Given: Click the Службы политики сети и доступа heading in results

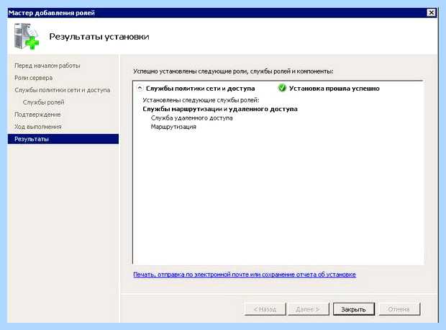Looking at the screenshot, I should point(200,89).
